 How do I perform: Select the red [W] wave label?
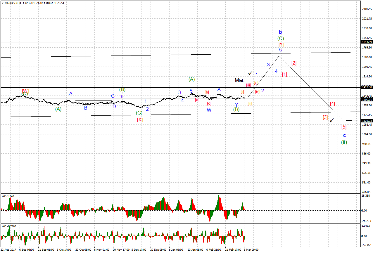[25, 91]
